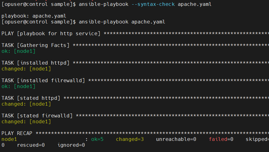Click the "unreachable=0" recap value

click(x=176, y=139)
